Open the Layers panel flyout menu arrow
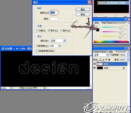 (128, 52)
